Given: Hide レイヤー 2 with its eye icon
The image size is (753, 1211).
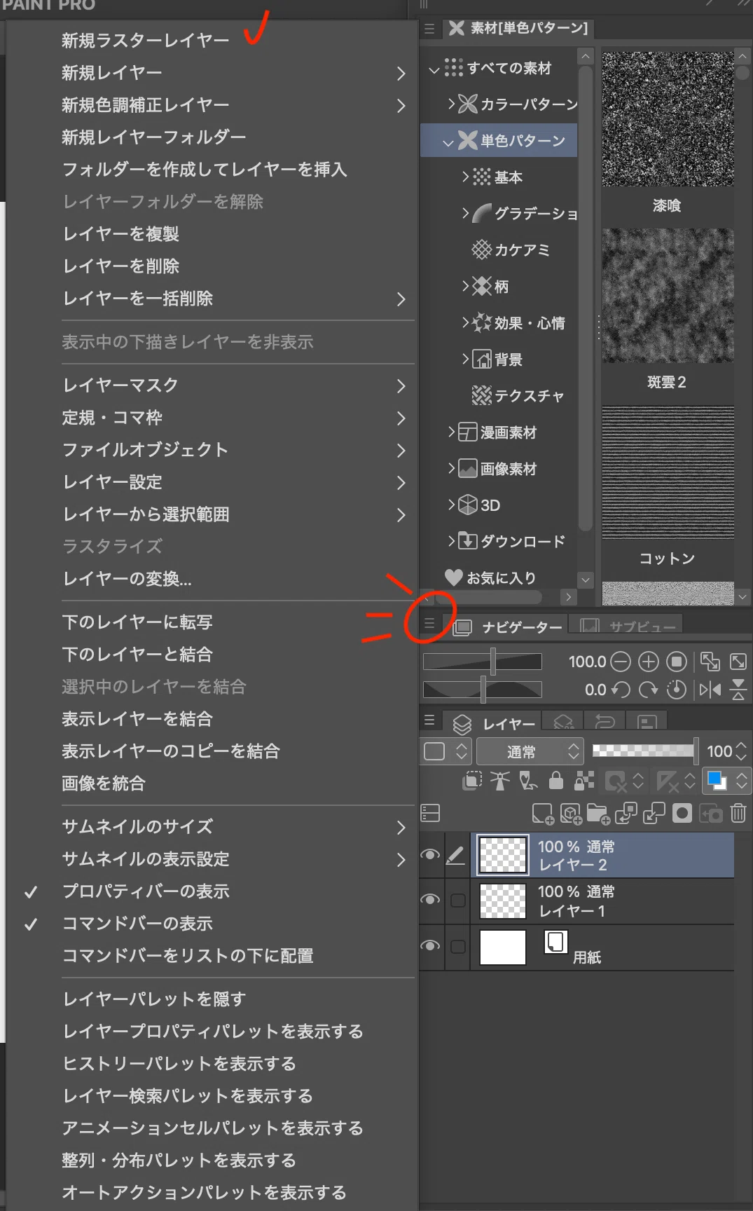Looking at the screenshot, I should (x=430, y=854).
